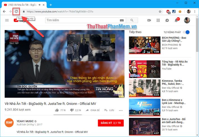Viewport: 199px width, 137px height.
Task: Click the main video player
Action: click(65, 64)
